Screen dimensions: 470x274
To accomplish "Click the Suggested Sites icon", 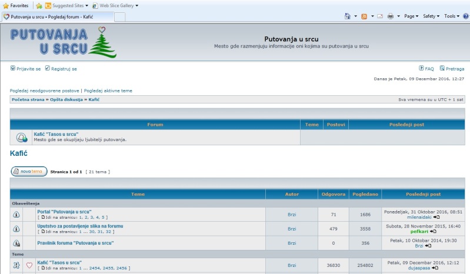I will click(x=48, y=6).
